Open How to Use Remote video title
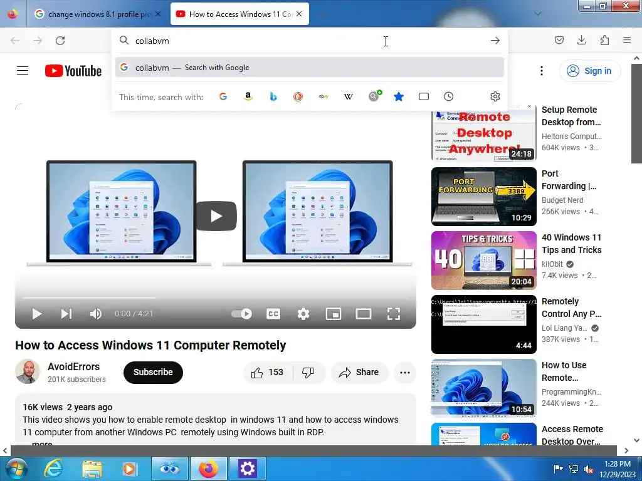642x481 pixels. coord(564,371)
